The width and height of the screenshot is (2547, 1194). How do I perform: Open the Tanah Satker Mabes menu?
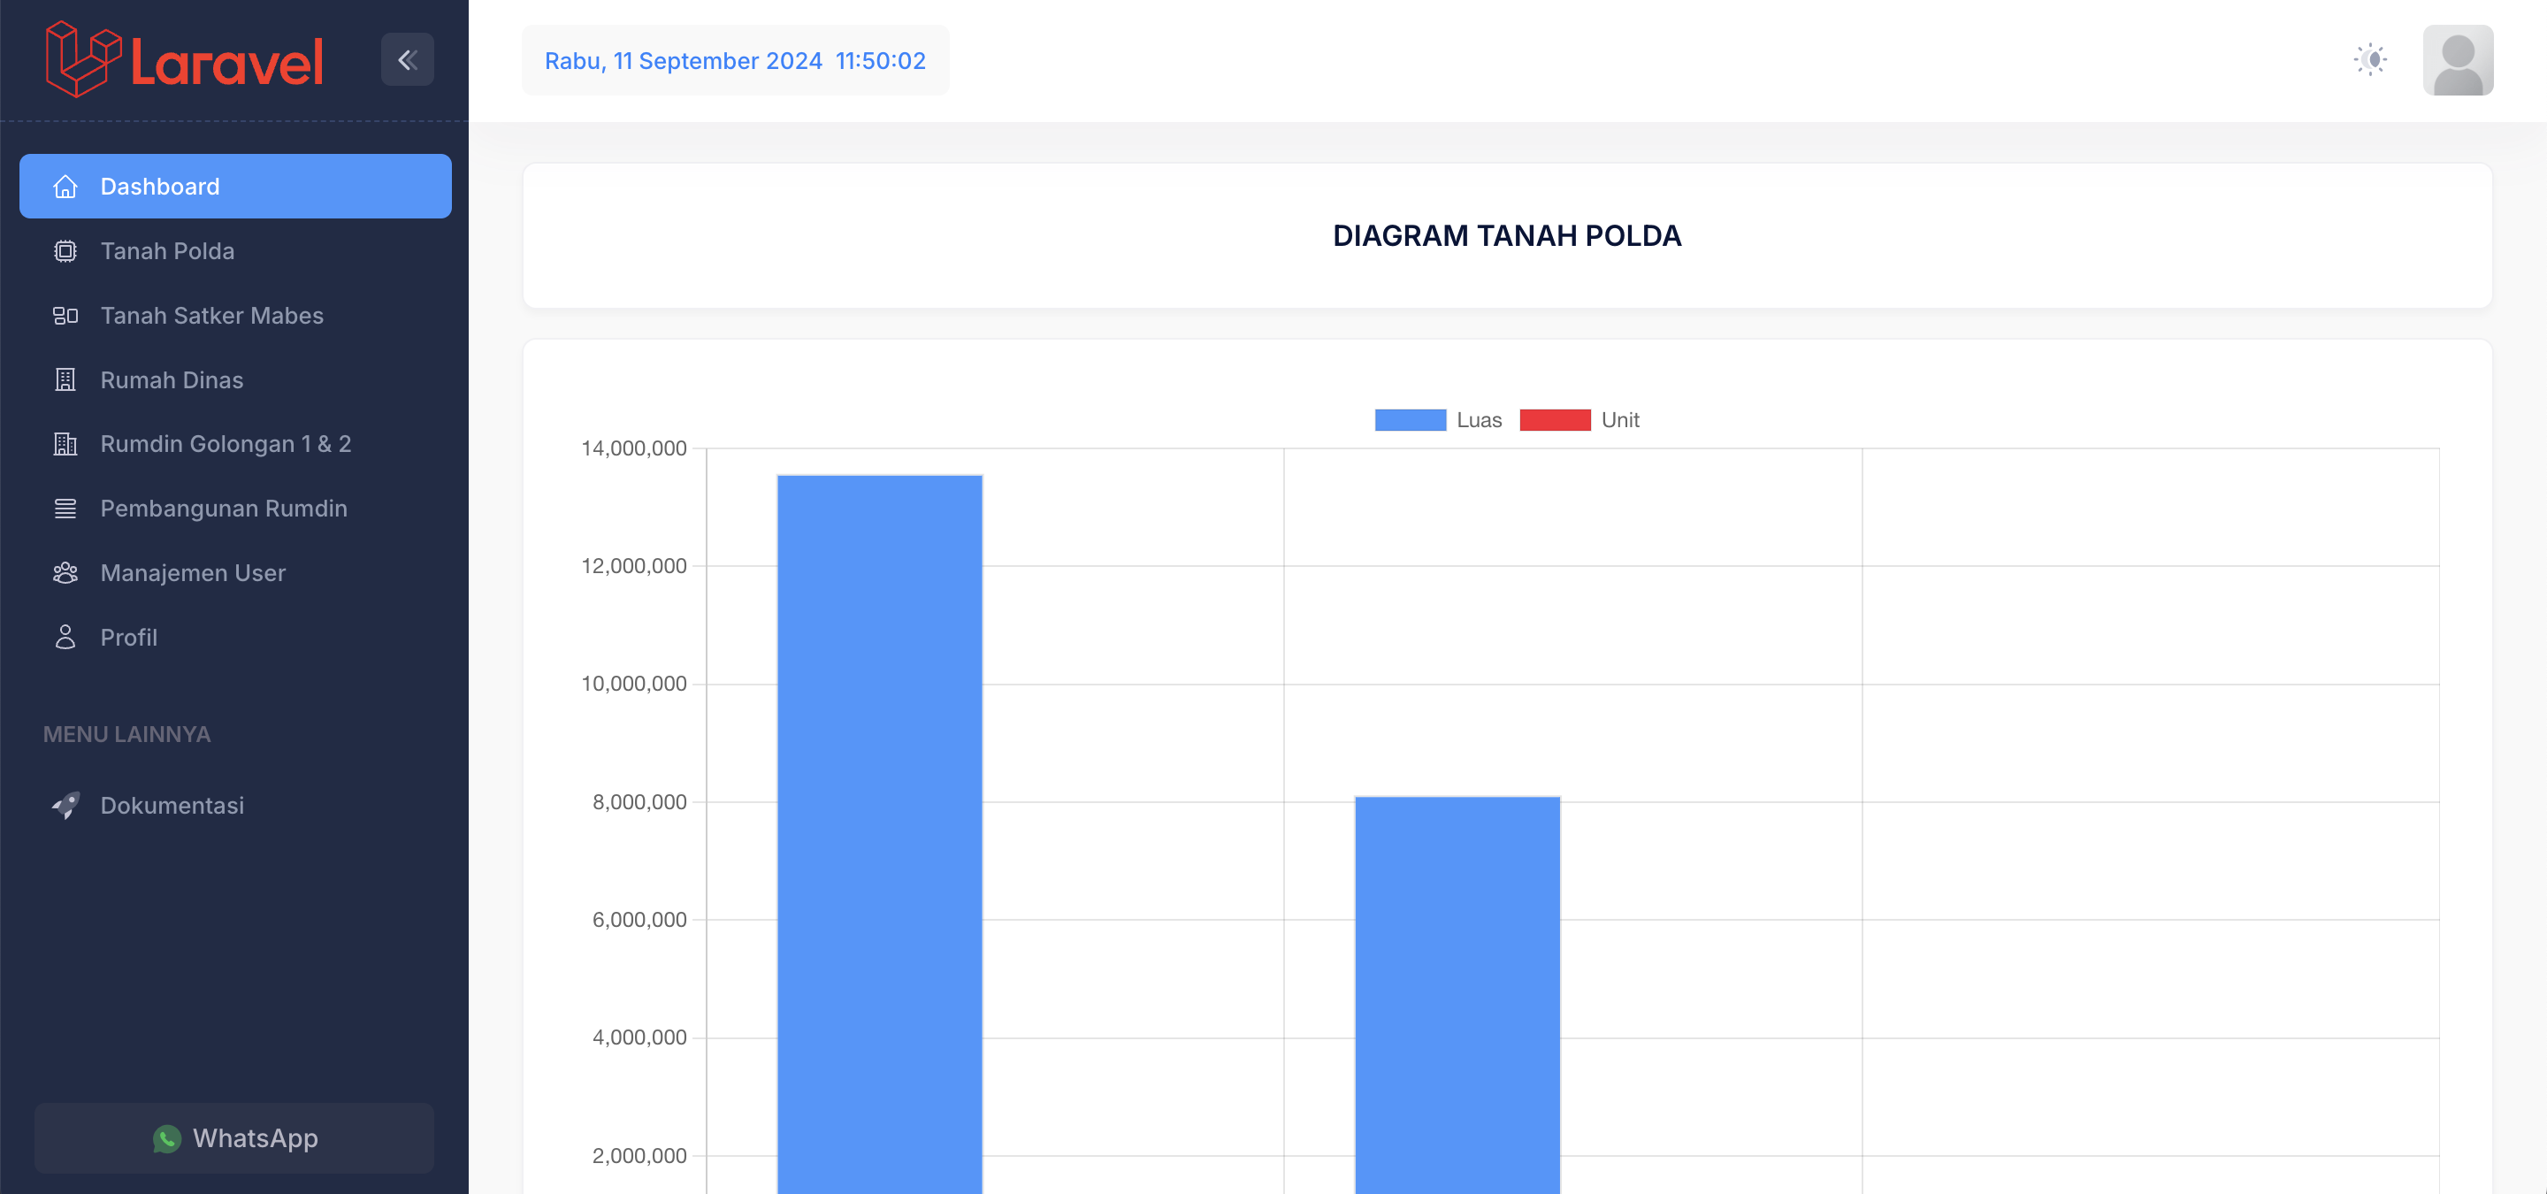click(211, 315)
